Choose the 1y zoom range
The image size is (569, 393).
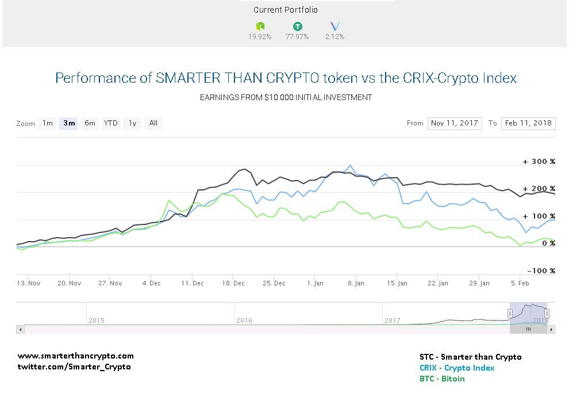(132, 124)
